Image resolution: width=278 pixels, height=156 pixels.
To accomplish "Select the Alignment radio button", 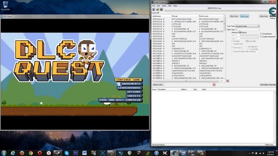I will point(249,46).
